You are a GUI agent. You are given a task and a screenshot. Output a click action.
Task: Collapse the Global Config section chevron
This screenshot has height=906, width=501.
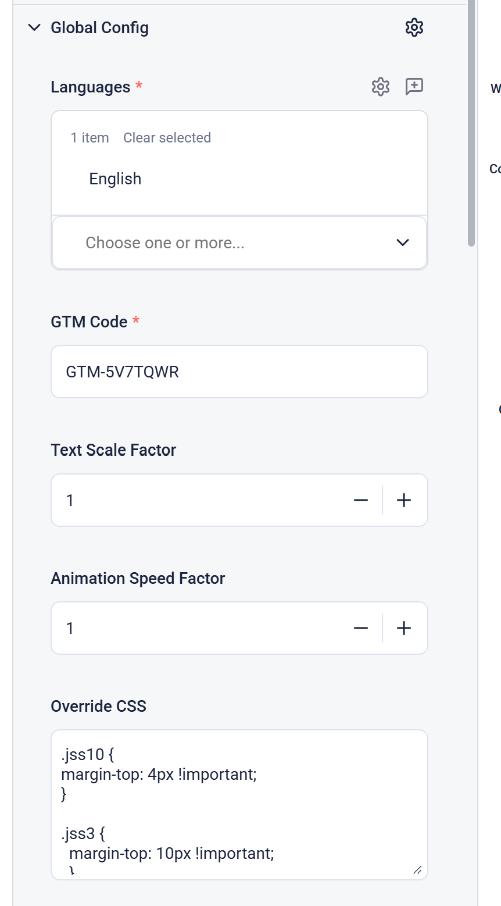coord(34,27)
